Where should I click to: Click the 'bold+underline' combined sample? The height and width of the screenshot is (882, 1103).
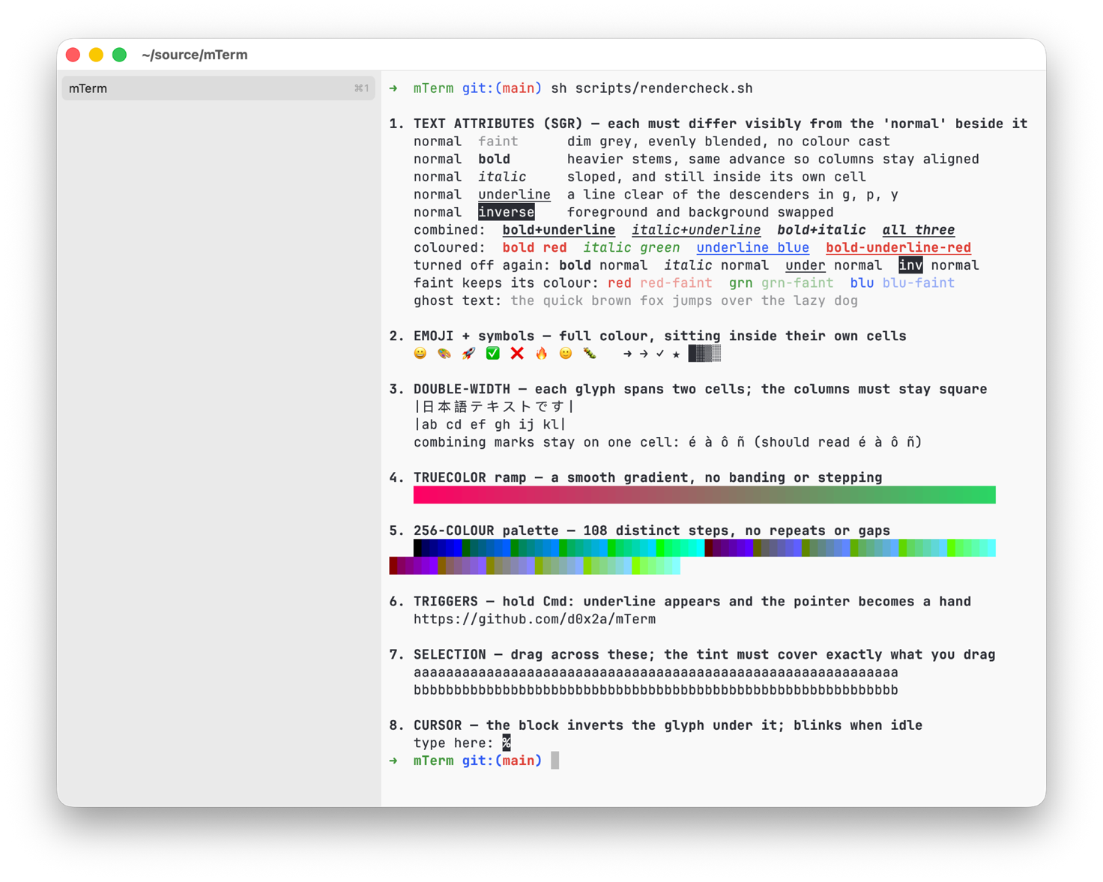pyautogui.click(x=559, y=230)
